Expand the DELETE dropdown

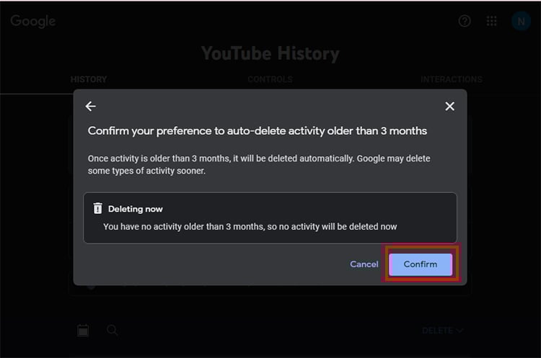(x=443, y=331)
